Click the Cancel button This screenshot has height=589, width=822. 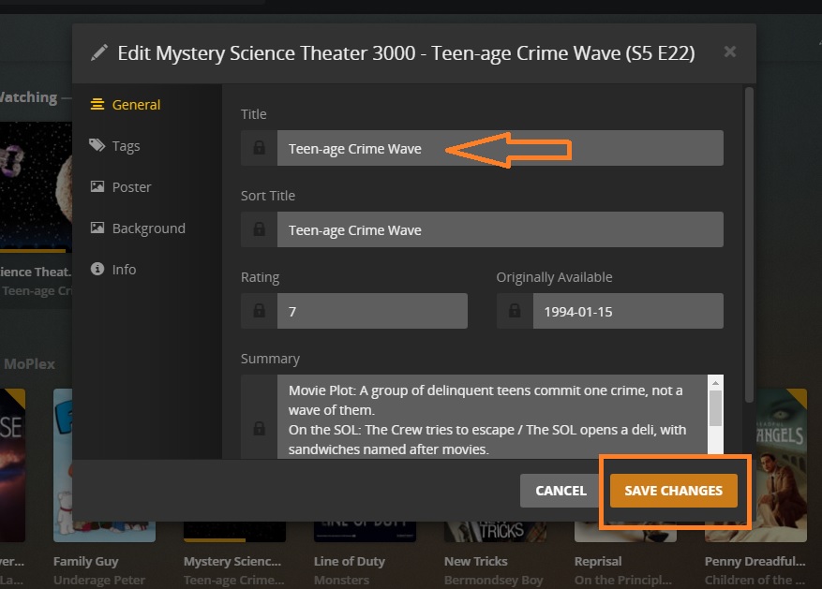(560, 491)
